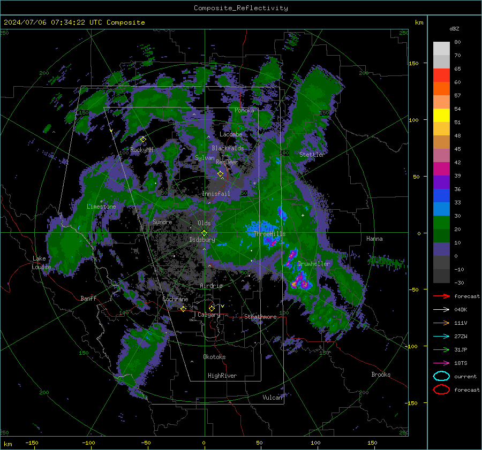Image resolution: width=482 pixels, height=450 pixels.
Task: Click the magenta 18TS arrow icon
Action: pyautogui.click(x=441, y=363)
